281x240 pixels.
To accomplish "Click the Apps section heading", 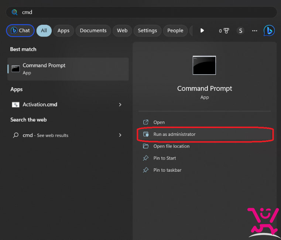I will [x=17, y=89].
